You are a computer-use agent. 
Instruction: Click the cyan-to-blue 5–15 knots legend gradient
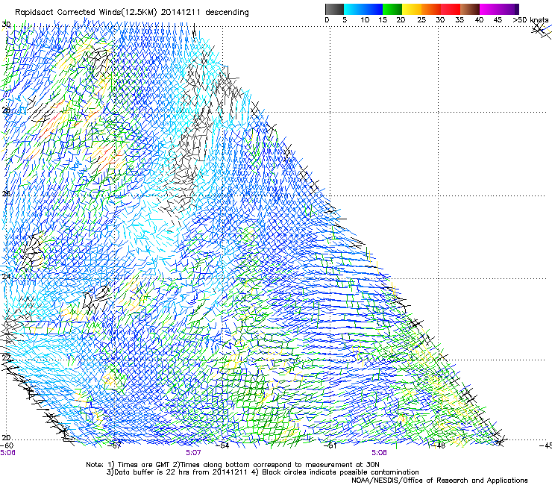point(363,9)
